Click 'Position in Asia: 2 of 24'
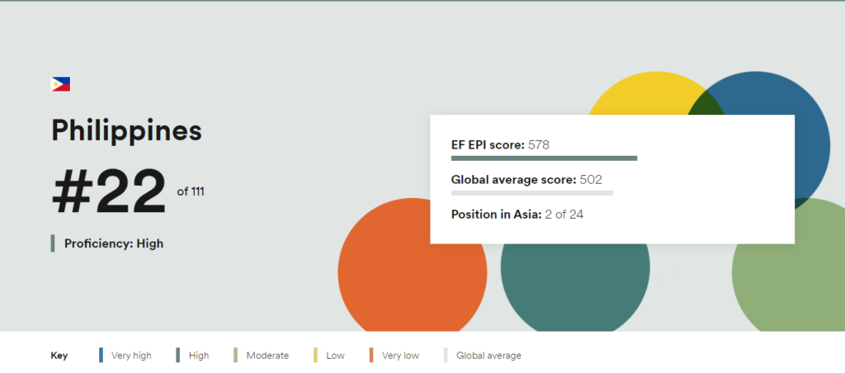The image size is (845, 373). [517, 215]
